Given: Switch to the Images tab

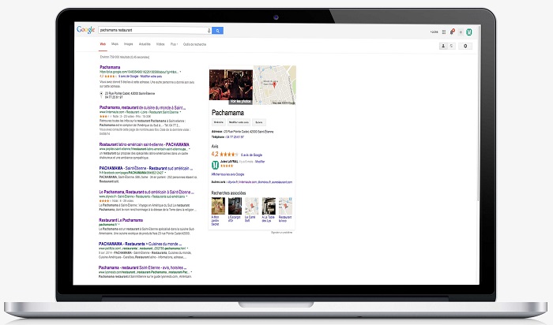Looking at the screenshot, I should pyautogui.click(x=129, y=45).
